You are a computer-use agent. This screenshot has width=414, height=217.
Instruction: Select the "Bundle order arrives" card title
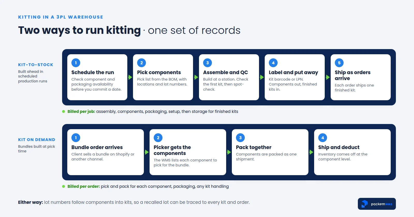coord(97,147)
